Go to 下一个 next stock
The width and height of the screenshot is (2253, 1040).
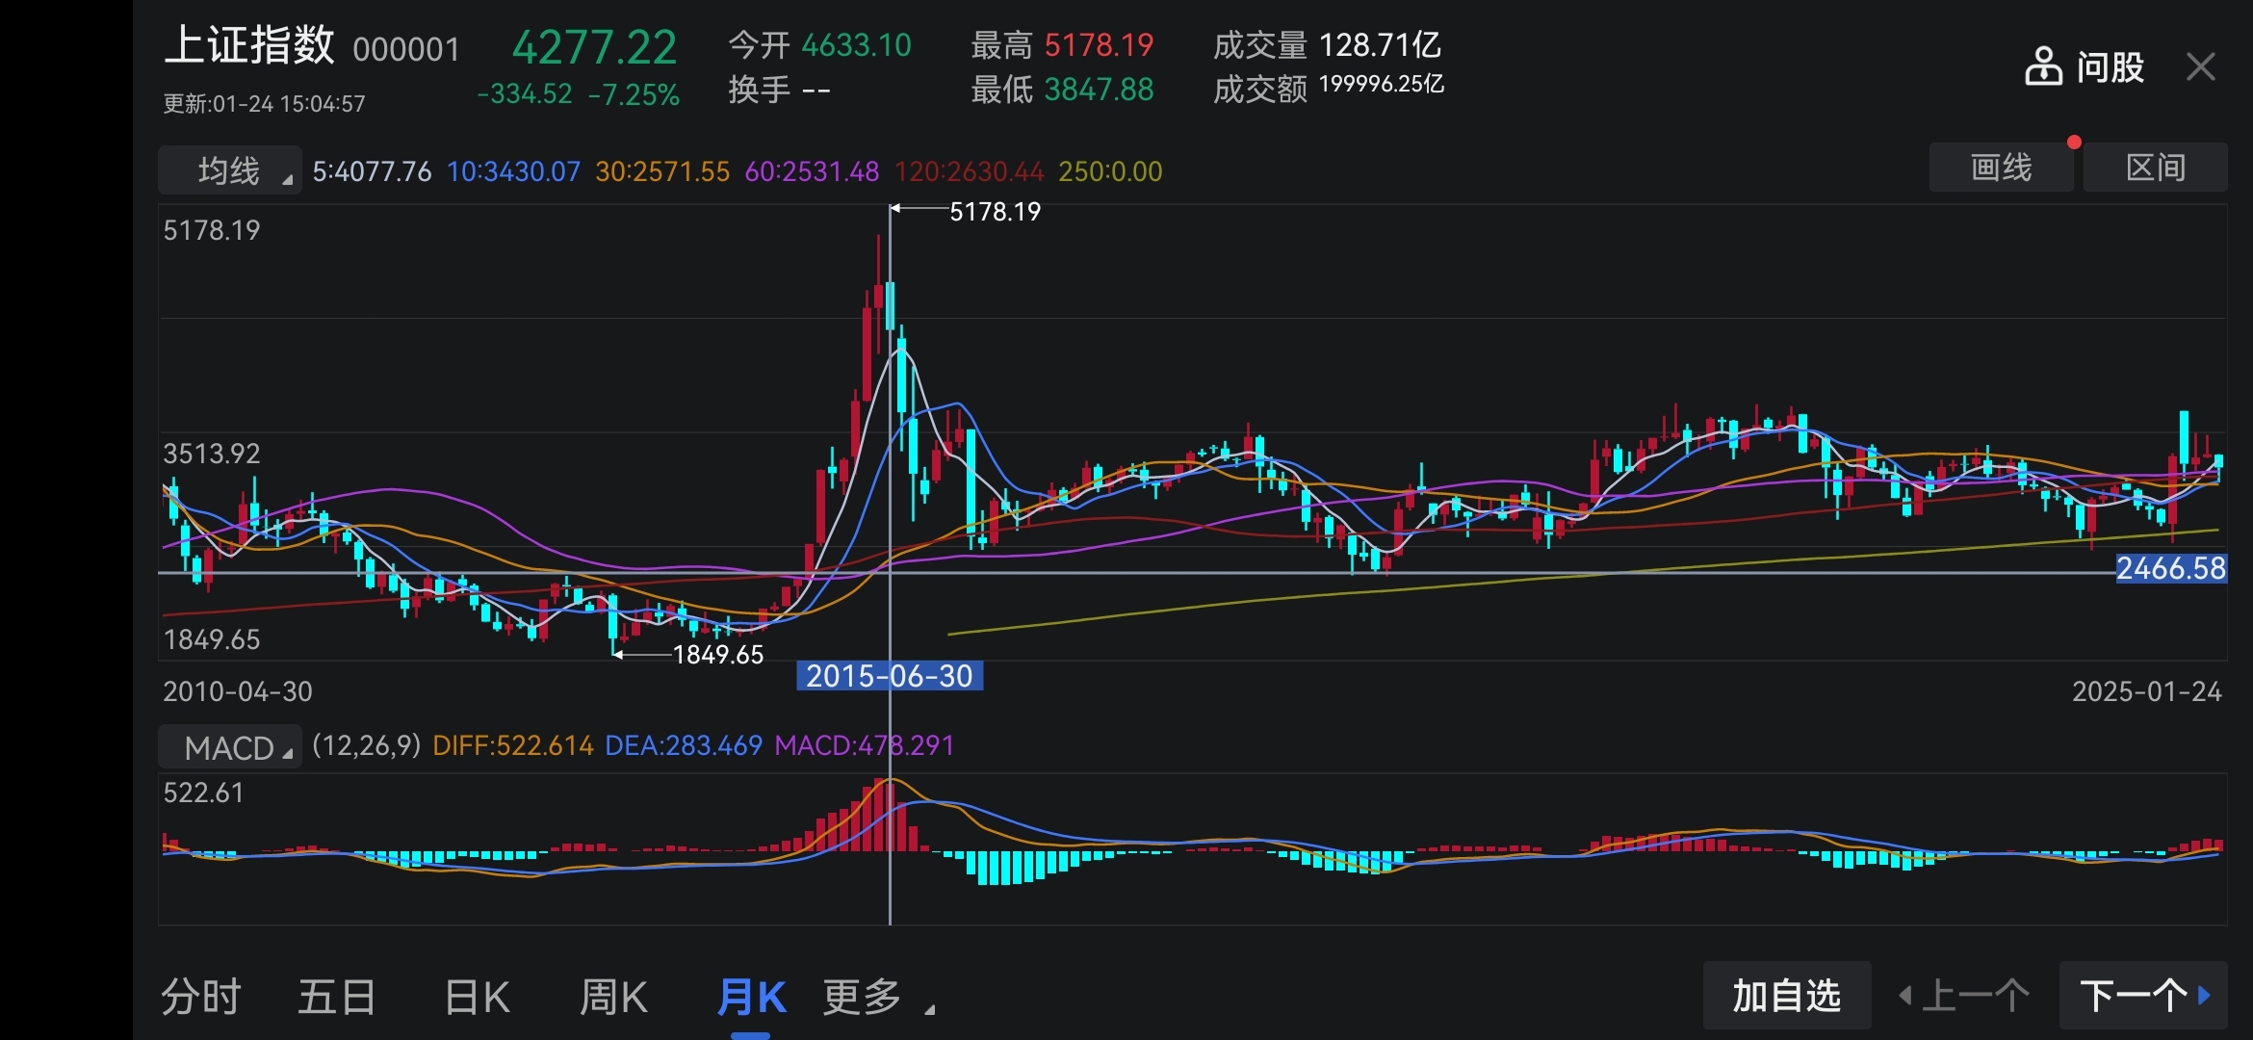[x=2143, y=996]
